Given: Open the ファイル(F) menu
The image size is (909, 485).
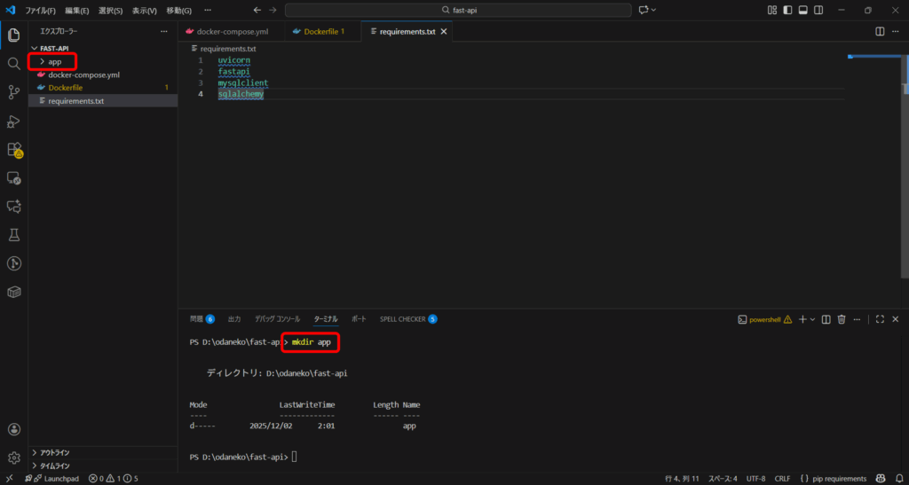Looking at the screenshot, I should coord(40,10).
